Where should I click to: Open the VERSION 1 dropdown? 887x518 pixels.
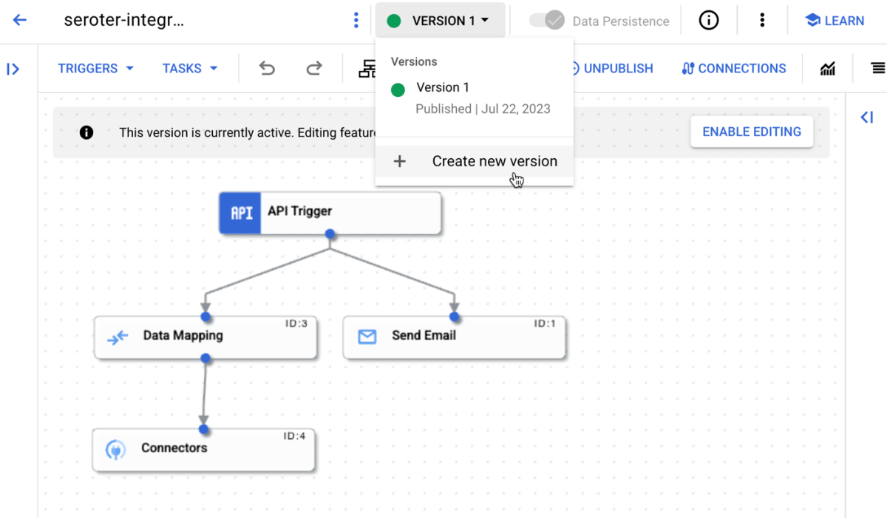pos(440,20)
